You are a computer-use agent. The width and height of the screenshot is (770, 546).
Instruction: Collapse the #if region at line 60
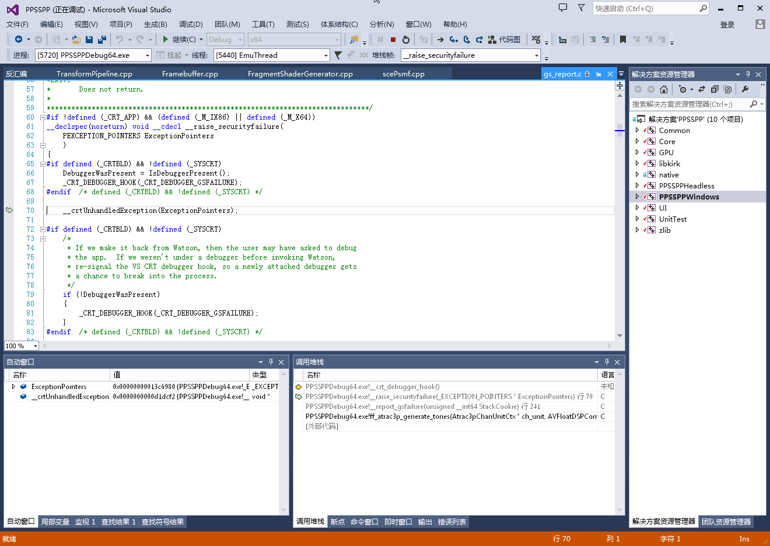(x=43, y=117)
